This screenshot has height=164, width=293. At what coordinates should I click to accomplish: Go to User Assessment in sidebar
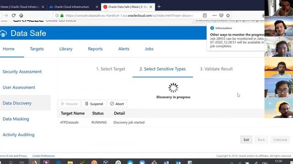pos(19,87)
